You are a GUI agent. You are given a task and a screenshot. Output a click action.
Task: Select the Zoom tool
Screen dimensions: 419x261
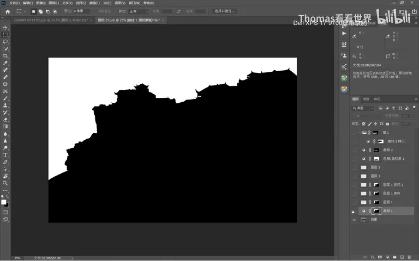pos(5,183)
